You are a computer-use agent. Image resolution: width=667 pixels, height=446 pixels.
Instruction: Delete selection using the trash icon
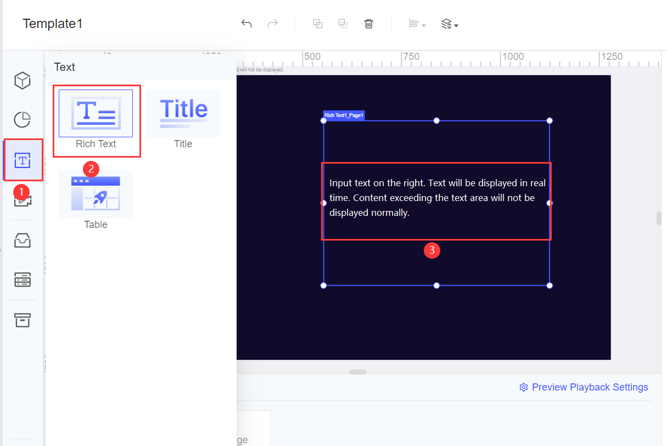tap(368, 24)
